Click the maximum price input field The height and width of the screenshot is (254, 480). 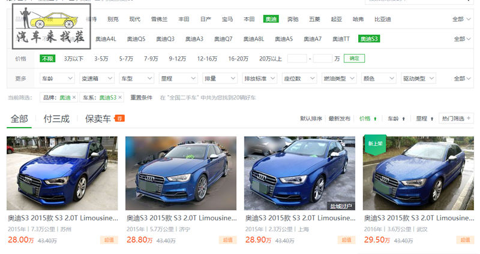pos(323,58)
